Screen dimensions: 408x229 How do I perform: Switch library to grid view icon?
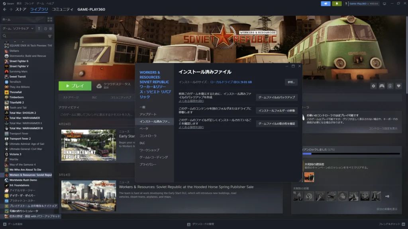pos(50,19)
